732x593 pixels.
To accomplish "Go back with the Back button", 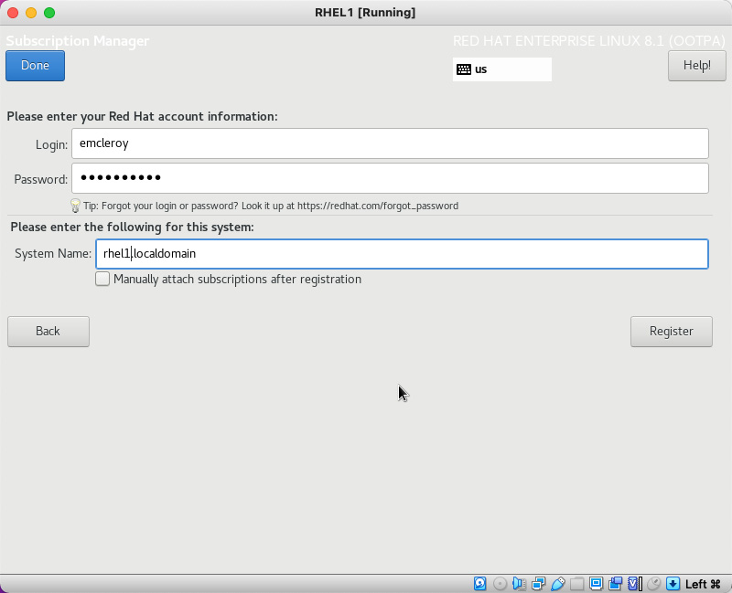I will coord(48,332).
